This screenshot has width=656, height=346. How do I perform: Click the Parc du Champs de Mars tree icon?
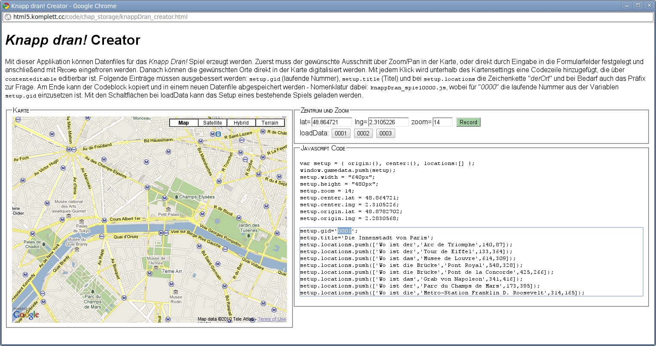pyautogui.click(x=92, y=291)
